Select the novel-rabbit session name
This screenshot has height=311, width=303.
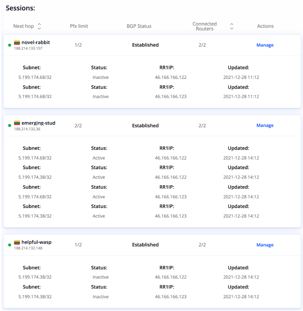pyautogui.click(x=36, y=42)
